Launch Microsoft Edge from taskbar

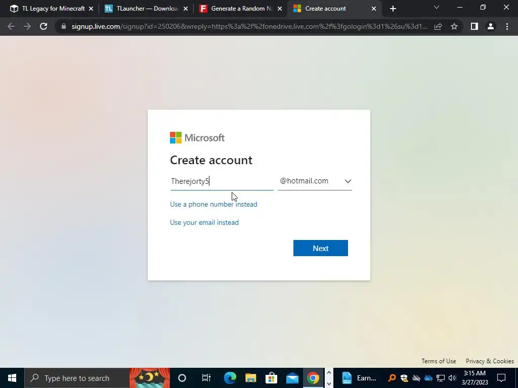pyautogui.click(x=230, y=378)
